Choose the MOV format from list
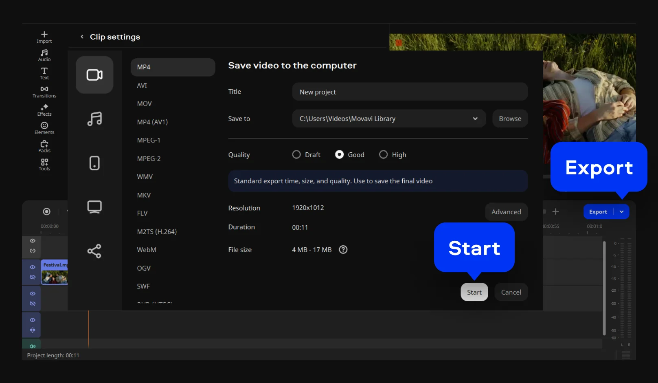The width and height of the screenshot is (658, 383). click(x=144, y=103)
